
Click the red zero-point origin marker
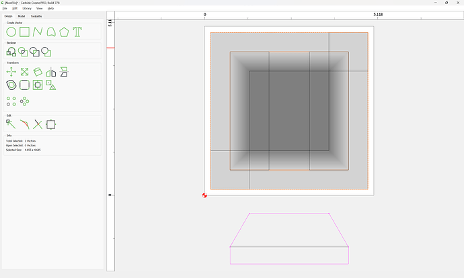(x=204, y=195)
